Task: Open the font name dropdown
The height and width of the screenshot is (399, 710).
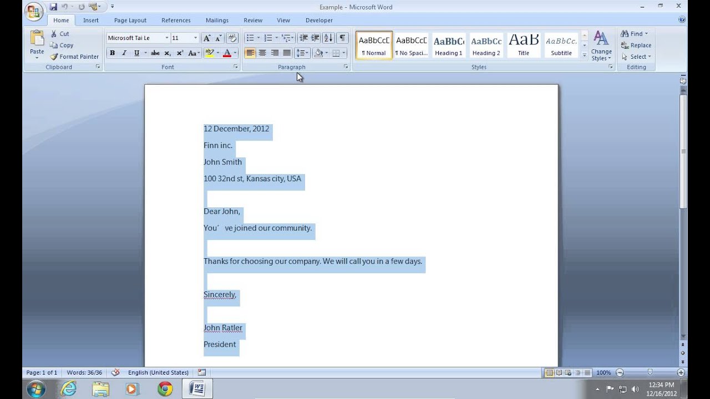Action: (x=166, y=38)
